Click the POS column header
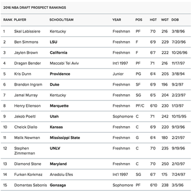The height and width of the screenshot is (191, 192). (x=138, y=20)
